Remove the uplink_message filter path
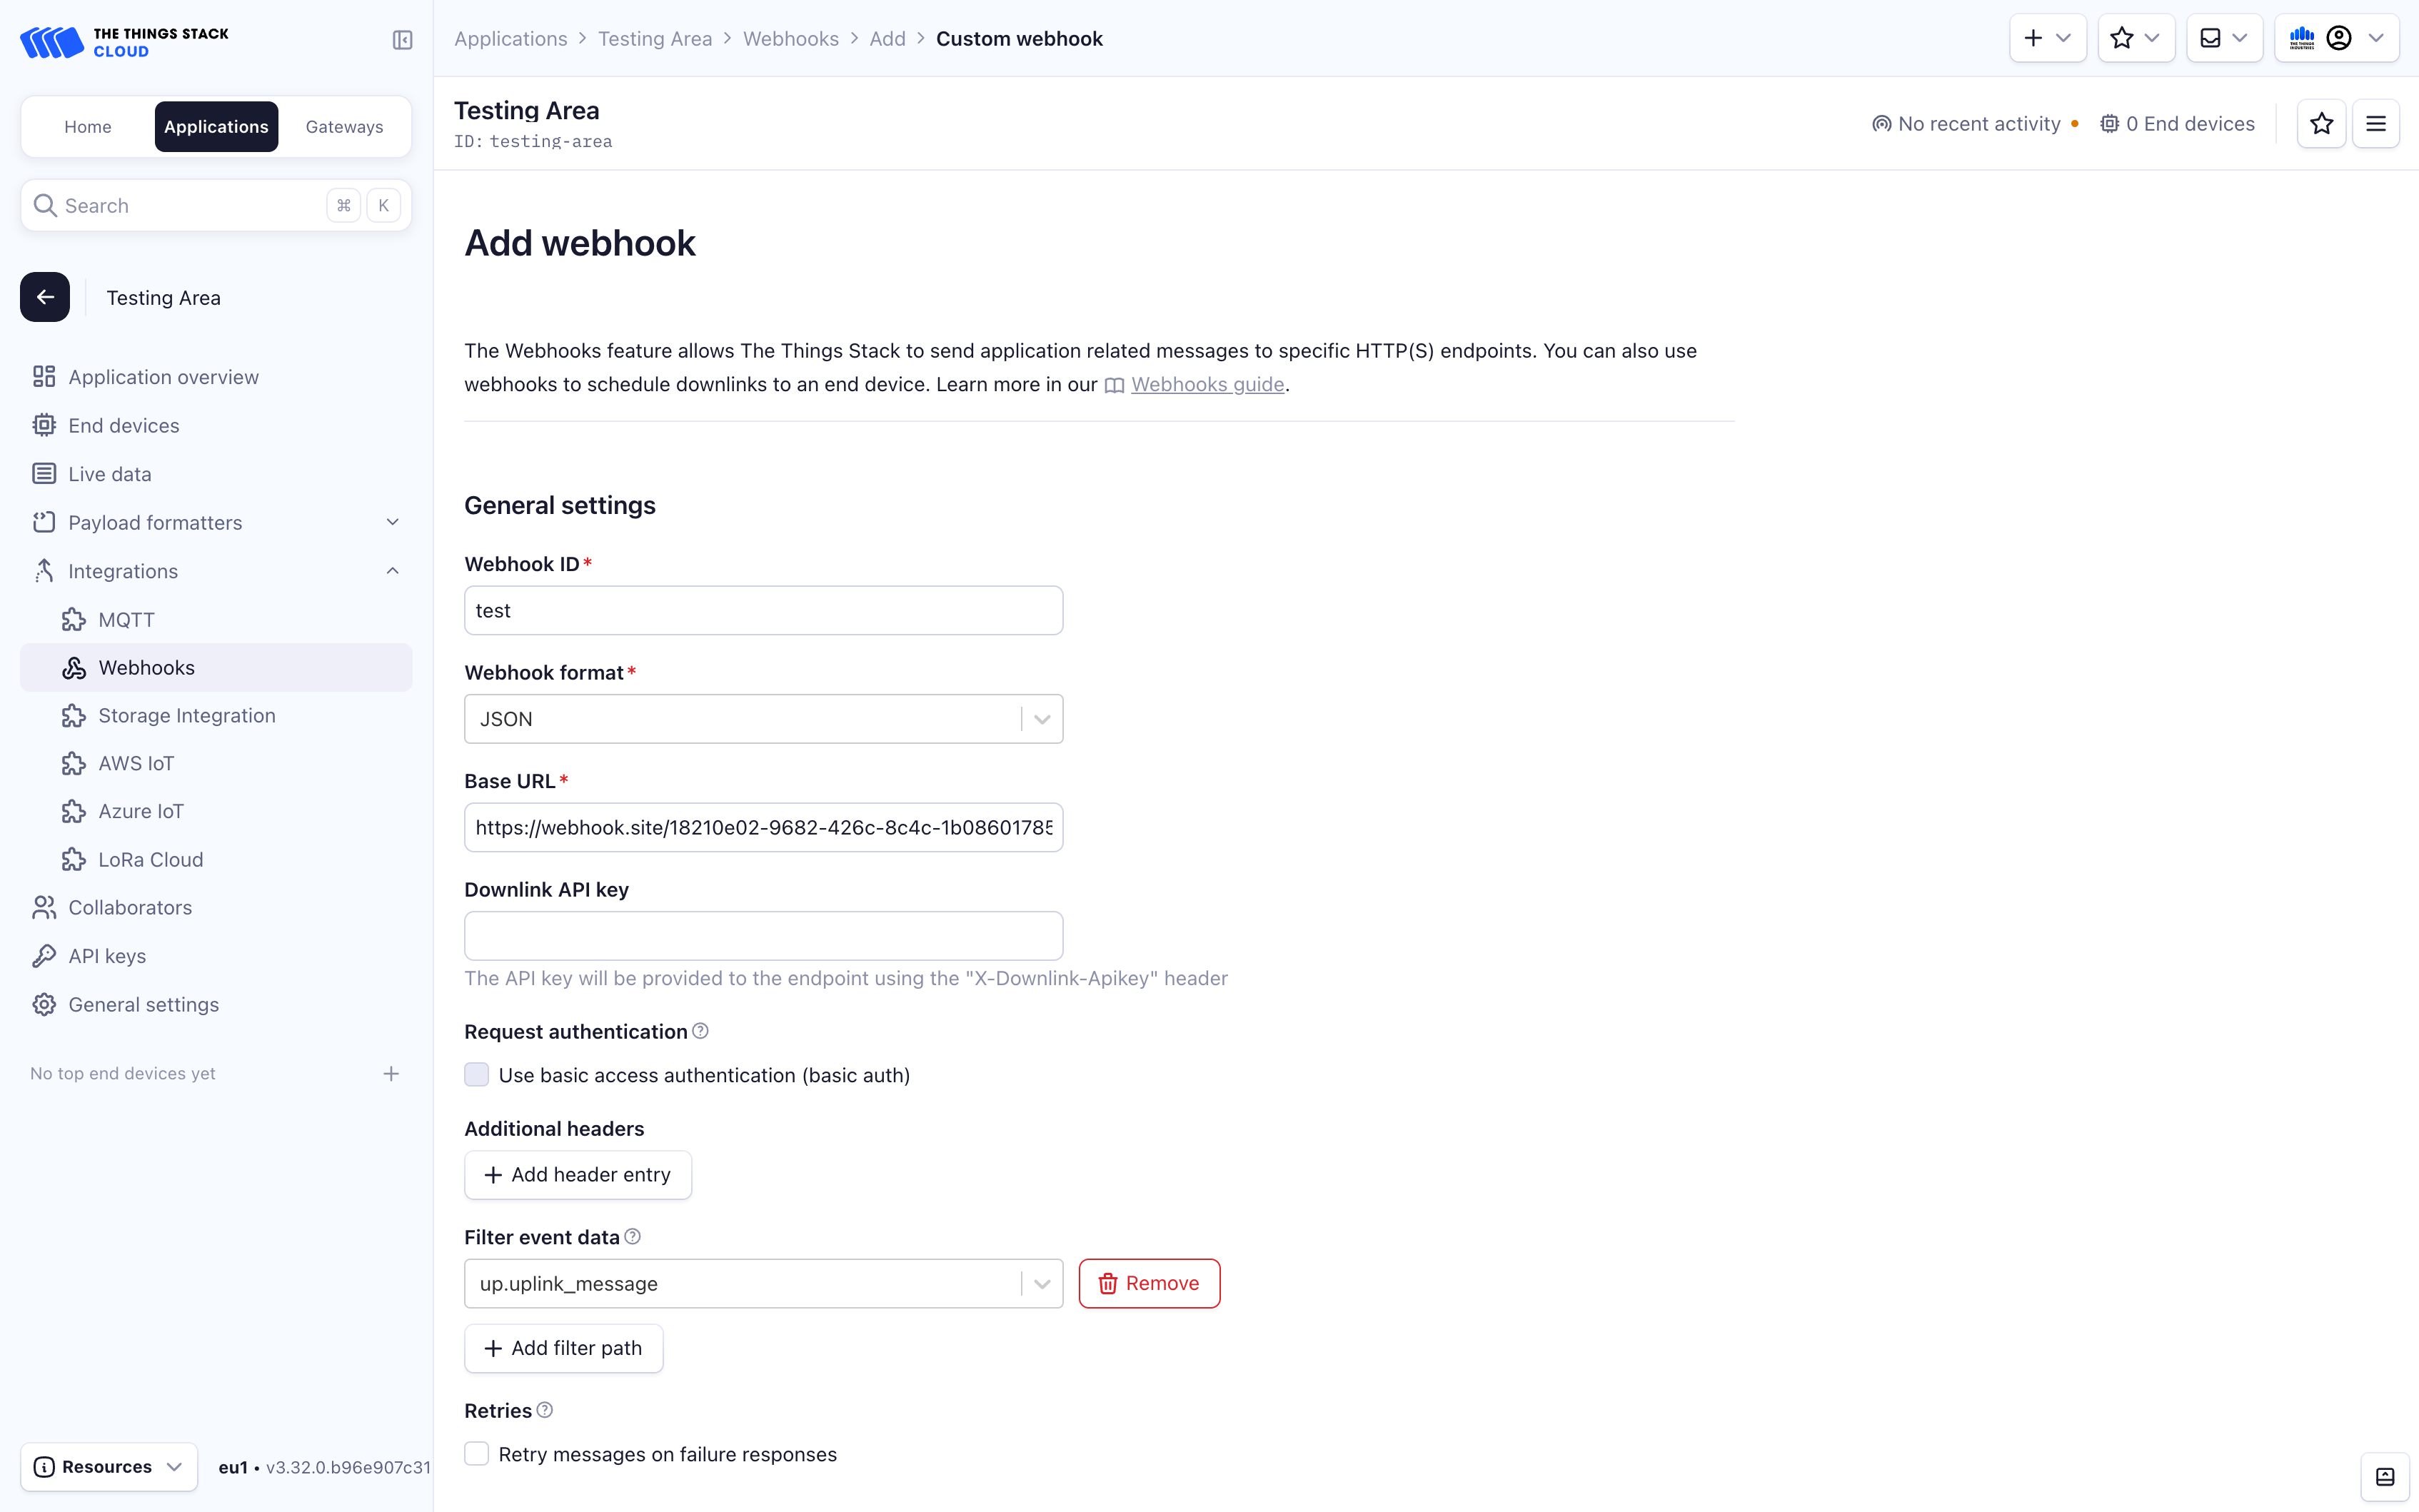 [x=1148, y=1283]
